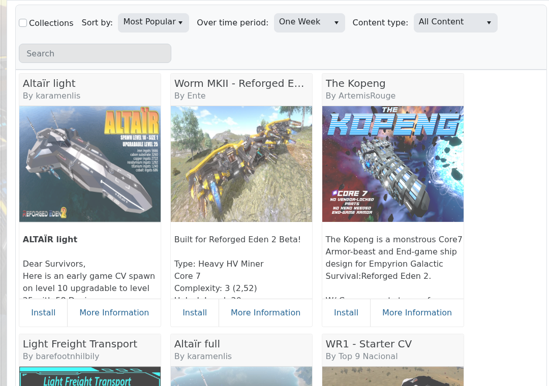Click the bold 'ALTAÏR light' description heading
The height and width of the screenshot is (386, 549).
click(50, 239)
